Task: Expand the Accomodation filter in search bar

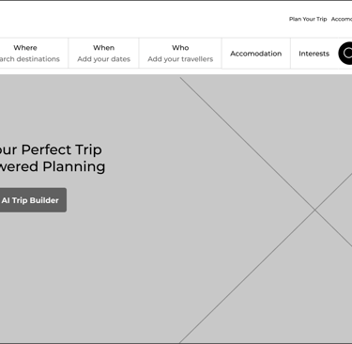Action: pyautogui.click(x=256, y=54)
